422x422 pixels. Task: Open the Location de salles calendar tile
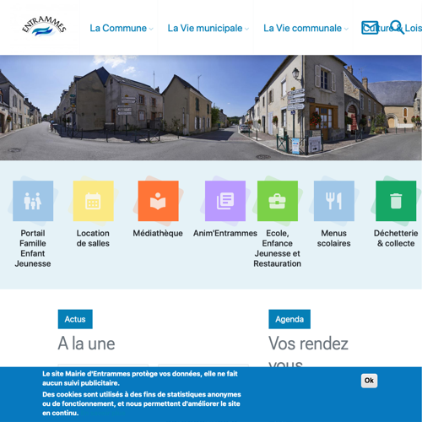(x=93, y=201)
